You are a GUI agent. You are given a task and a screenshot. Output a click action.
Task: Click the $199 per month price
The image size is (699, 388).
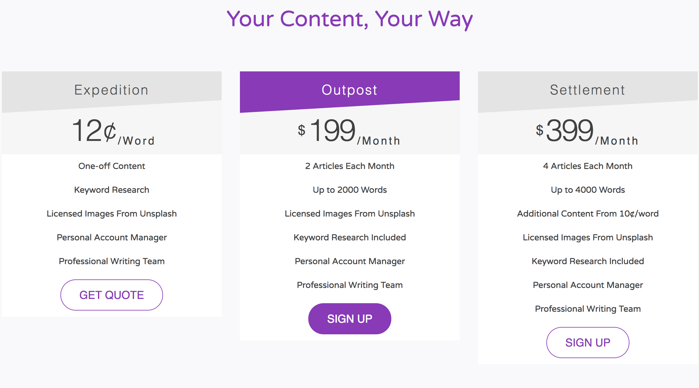349,132
